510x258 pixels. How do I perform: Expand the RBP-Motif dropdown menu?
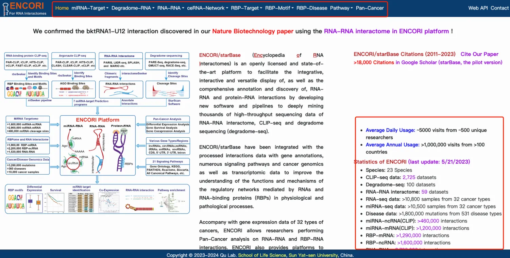[x=279, y=8]
